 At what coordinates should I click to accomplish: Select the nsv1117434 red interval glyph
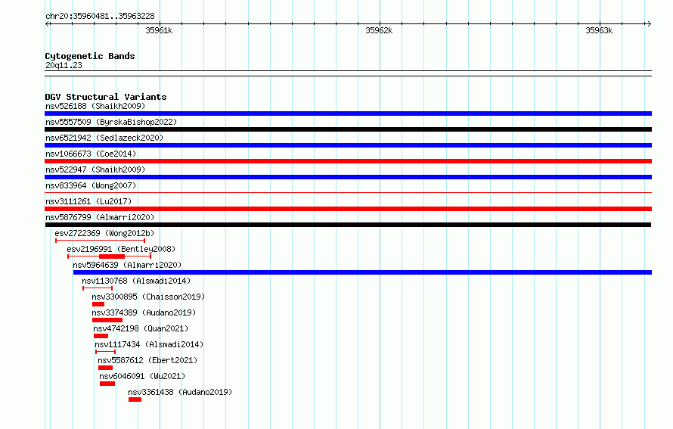pyautogui.click(x=106, y=352)
